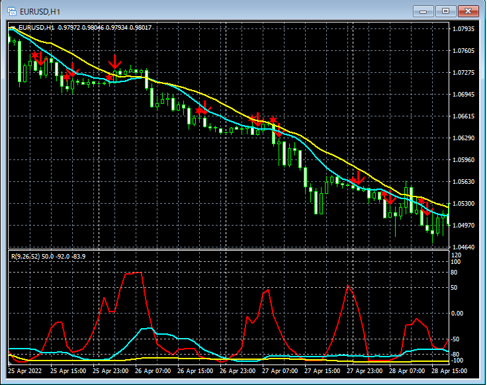Click the red arrow near 28 Apr 07:00

389,196
